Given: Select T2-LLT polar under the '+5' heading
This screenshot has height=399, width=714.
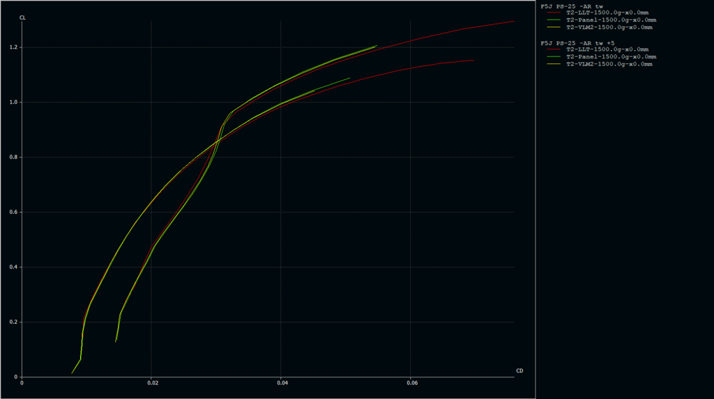Looking at the screenshot, I should 607,49.
